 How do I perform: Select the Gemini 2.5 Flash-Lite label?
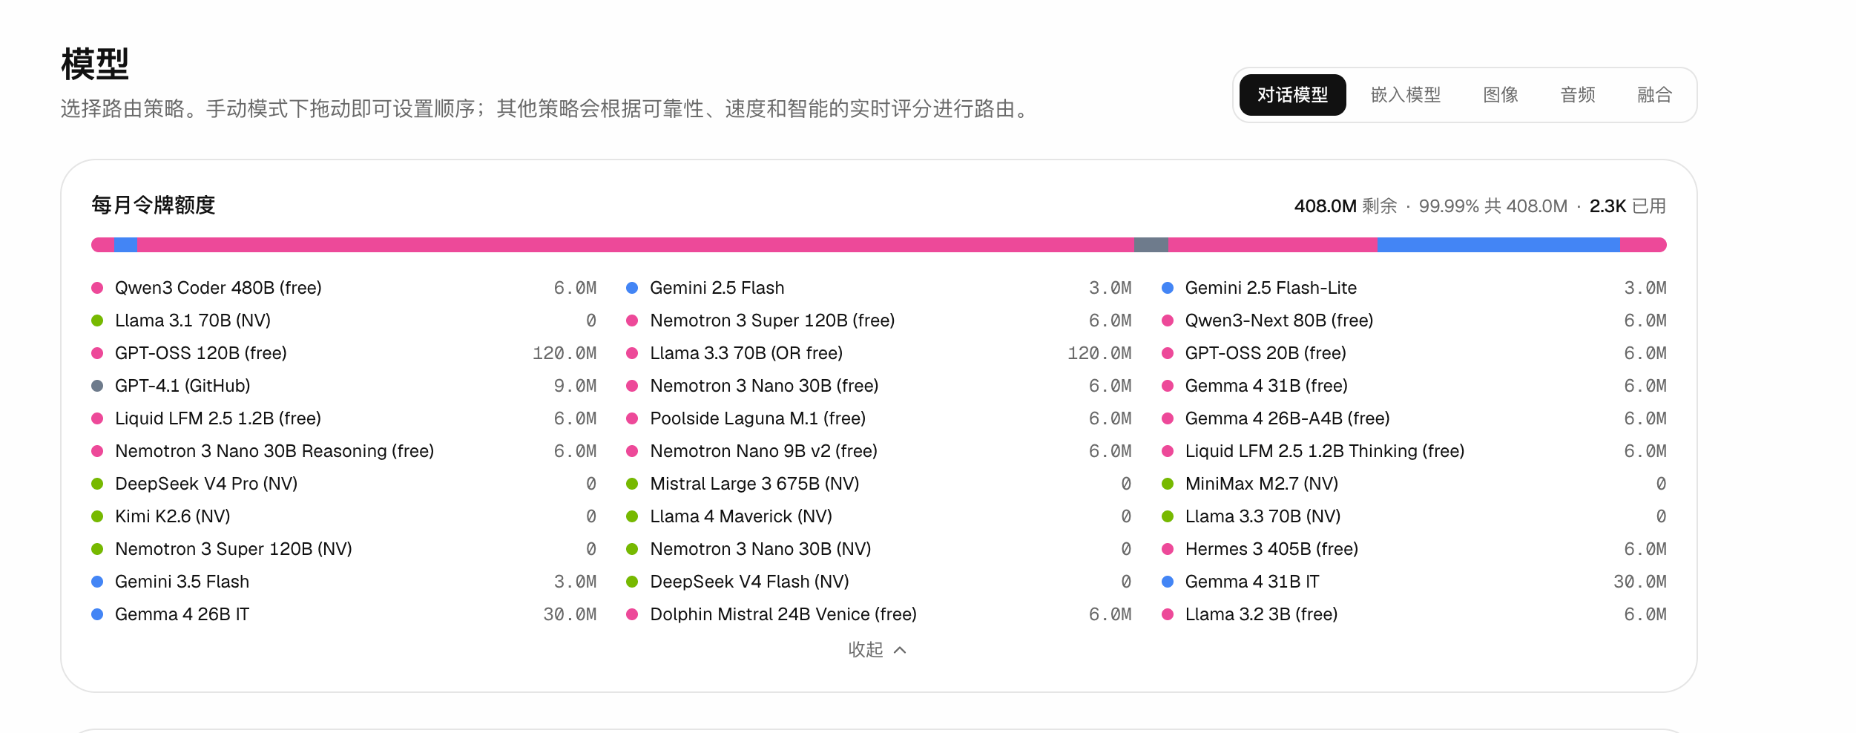point(1271,288)
